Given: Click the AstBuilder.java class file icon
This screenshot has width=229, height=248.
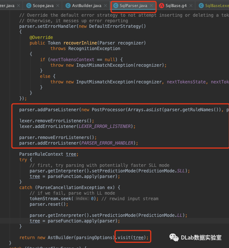Looking at the screenshot, I should tap(68, 6).
